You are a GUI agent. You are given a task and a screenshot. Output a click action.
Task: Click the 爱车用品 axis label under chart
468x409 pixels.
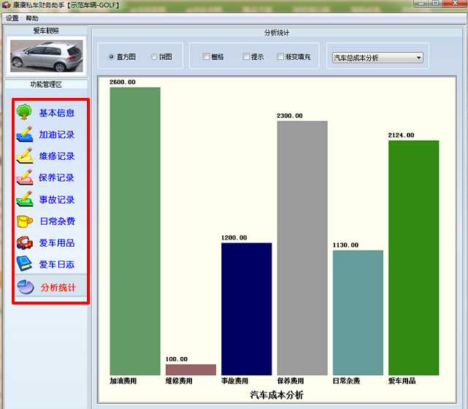[402, 381]
